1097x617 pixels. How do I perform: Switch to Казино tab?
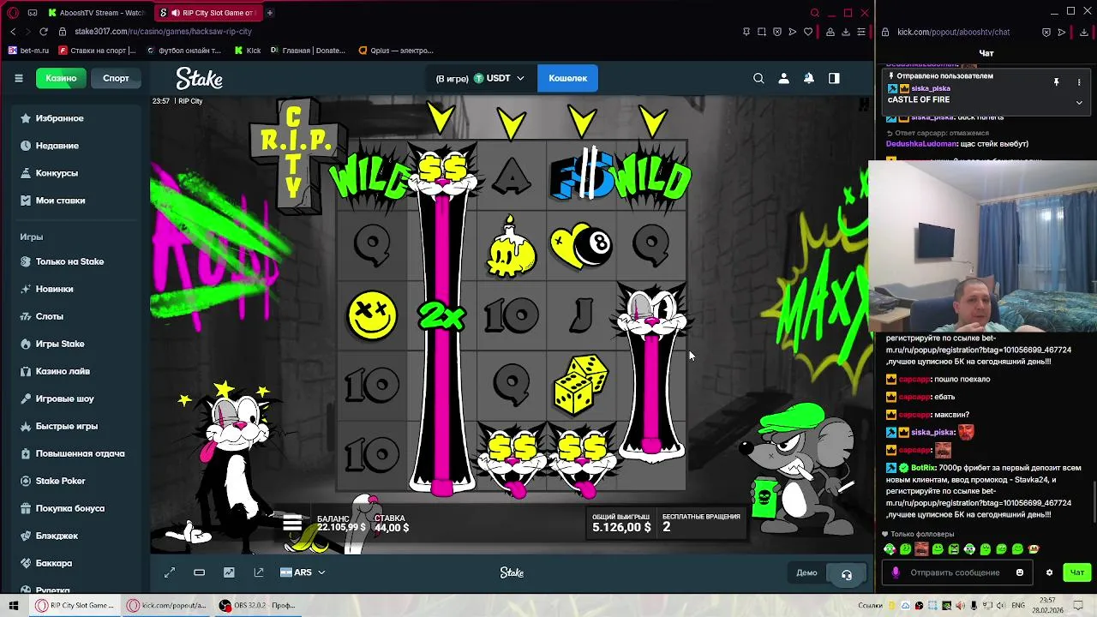[x=61, y=78]
